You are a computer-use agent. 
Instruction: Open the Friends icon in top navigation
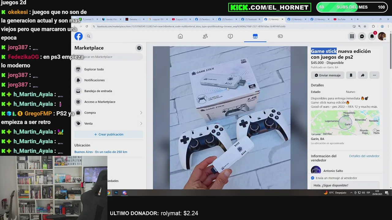[205, 36]
